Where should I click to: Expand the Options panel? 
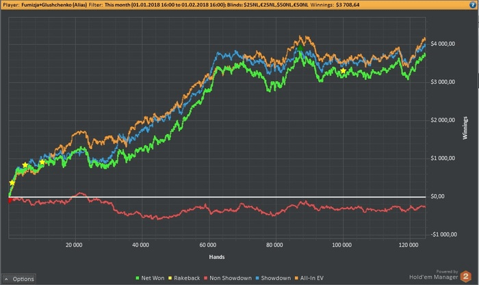coord(19,279)
